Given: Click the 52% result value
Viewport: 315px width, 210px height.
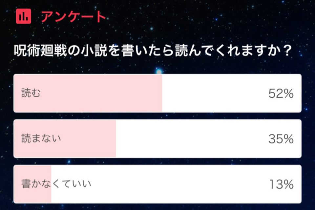Looking at the screenshot, I should [281, 94].
